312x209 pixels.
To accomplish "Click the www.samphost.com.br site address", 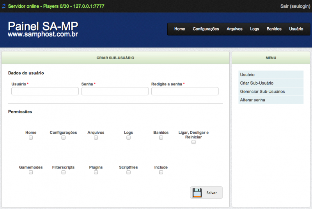I will (43, 34).
